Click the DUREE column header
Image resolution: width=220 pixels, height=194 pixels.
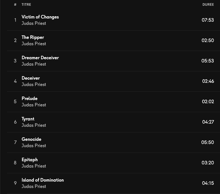pos(208,4)
